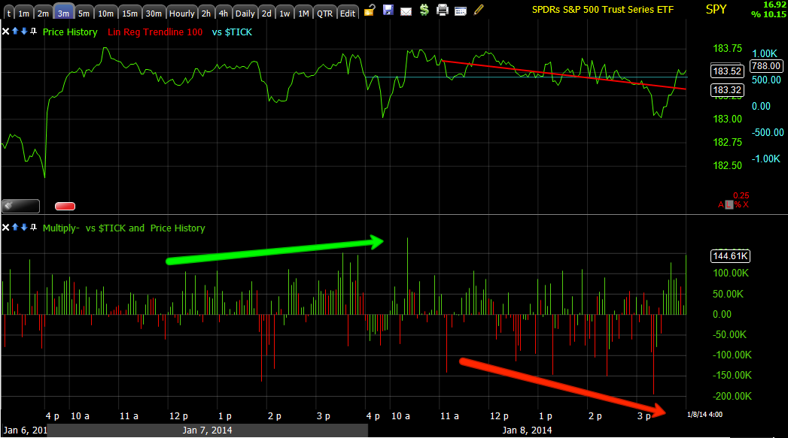Screen dimensions: 788x438
Task: Switch to Hourly timeframe tab
Action: pyautogui.click(x=181, y=13)
